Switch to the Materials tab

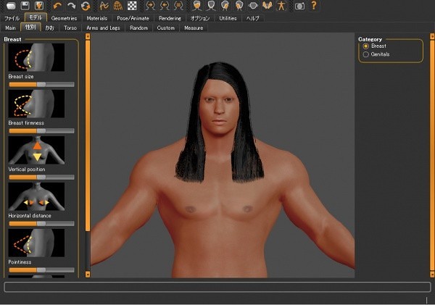[x=97, y=18]
